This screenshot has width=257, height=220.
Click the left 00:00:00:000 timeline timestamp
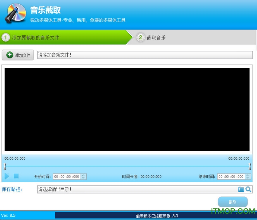pyautogui.click(x=15, y=159)
